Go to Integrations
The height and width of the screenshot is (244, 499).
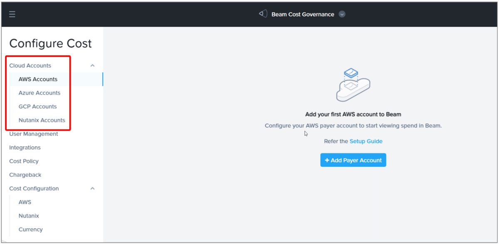[25, 148]
